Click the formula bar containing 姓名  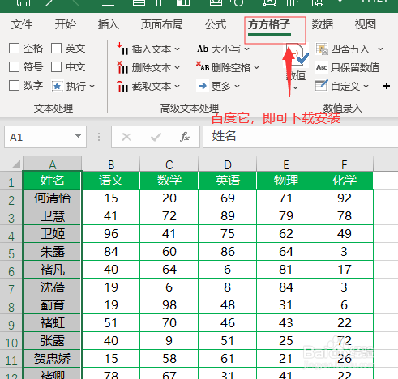pyautogui.click(x=300, y=137)
